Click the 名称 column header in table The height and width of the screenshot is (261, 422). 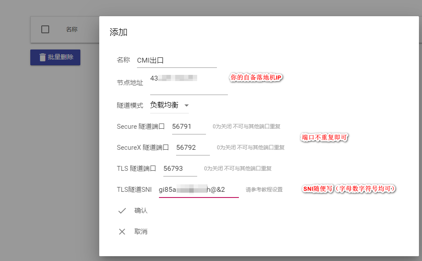click(72, 29)
